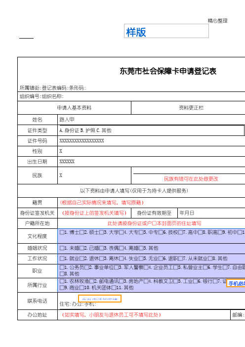245x347 pixels.
Task: Select the 公务员 occupation checkbox
Action: coord(62,268)
